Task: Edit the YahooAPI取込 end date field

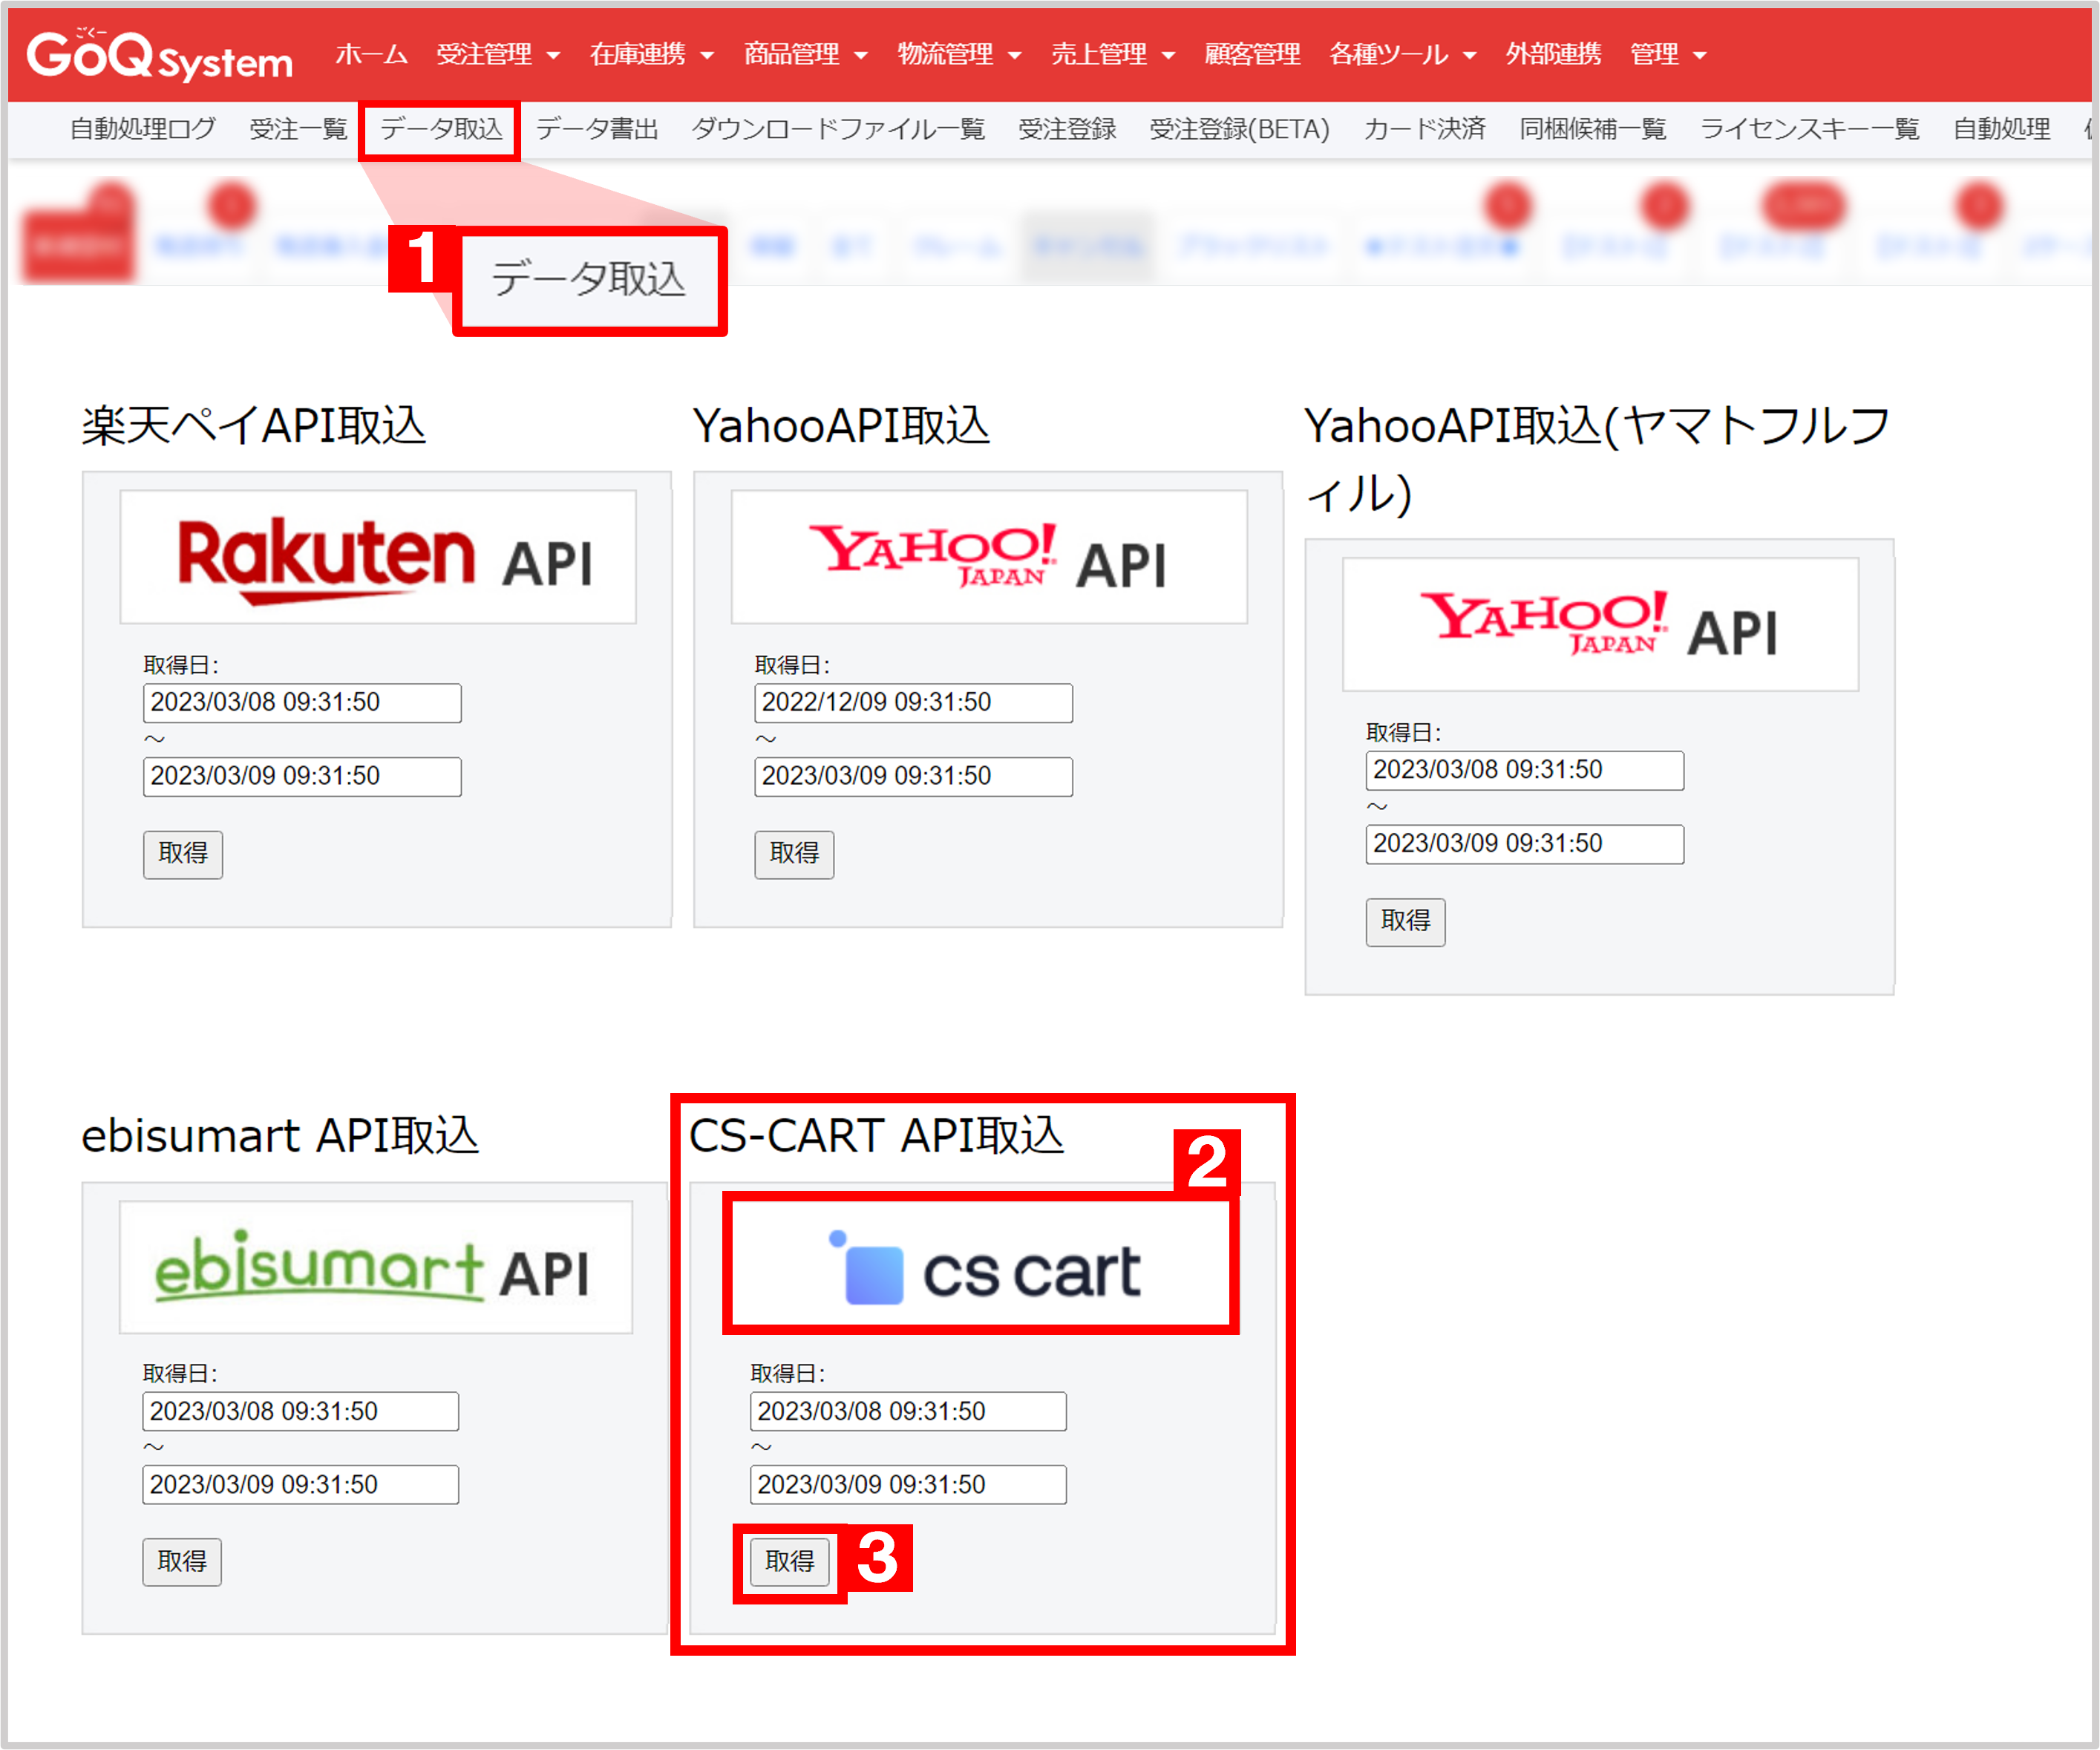Action: tap(913, 777)
